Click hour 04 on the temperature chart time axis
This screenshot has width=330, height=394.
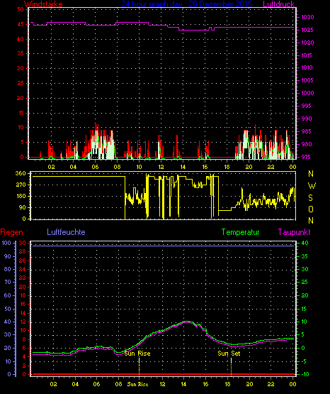[75, 384]
